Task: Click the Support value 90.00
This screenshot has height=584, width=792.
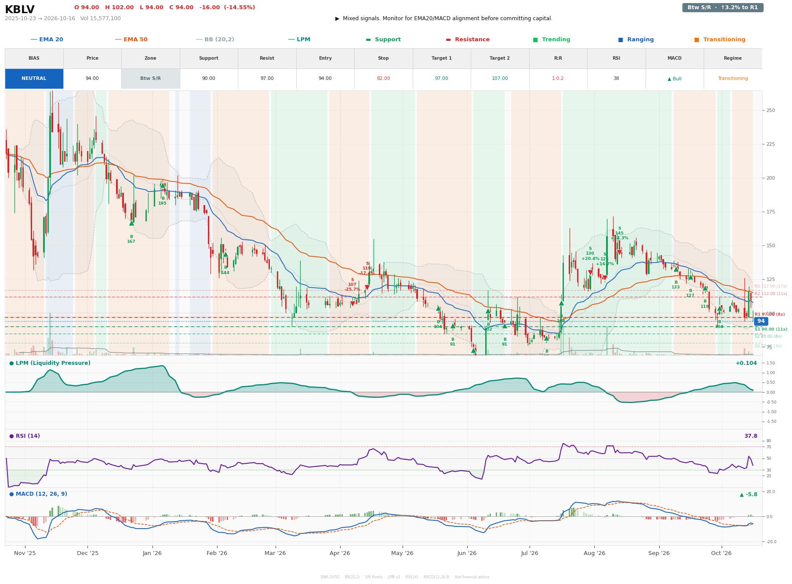Action: (209, 79)
